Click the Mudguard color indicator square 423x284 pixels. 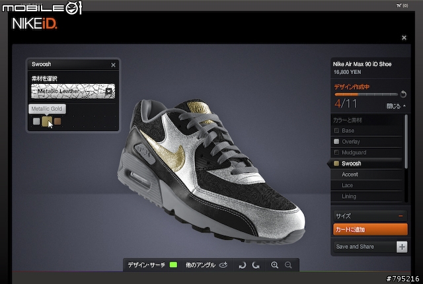[336, 153]
